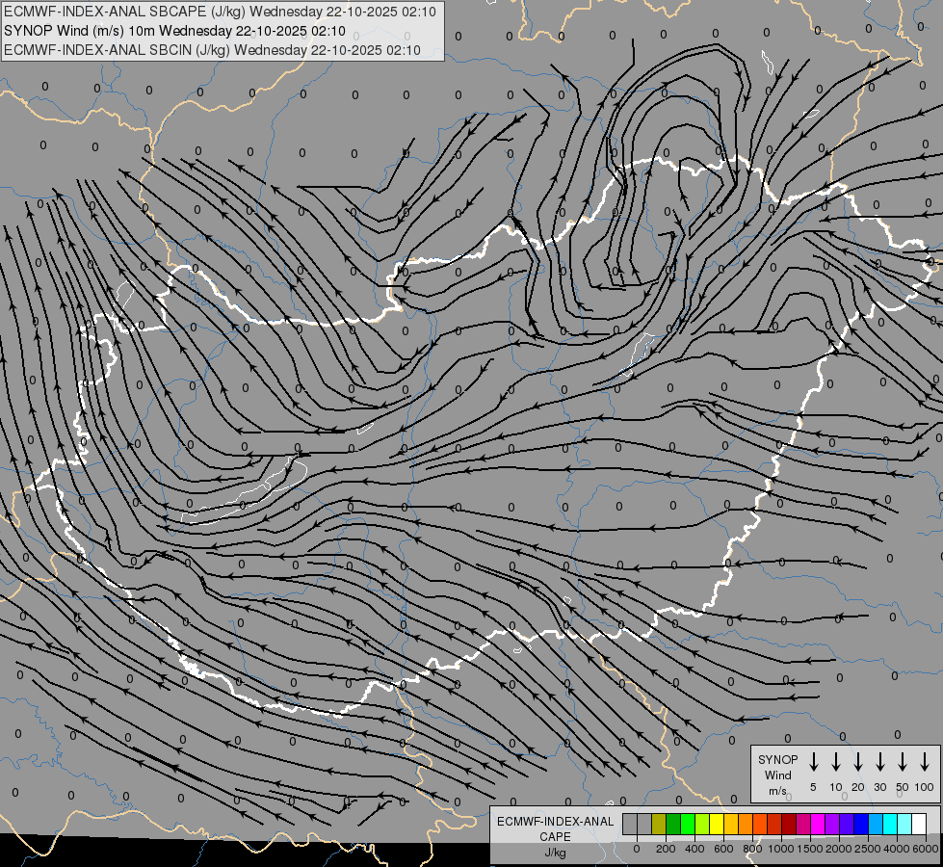Pick the white swatch at the CAPE scale end
Image resolution: width=943 pixels, height=867 pixels.
[x=920, y=824]
